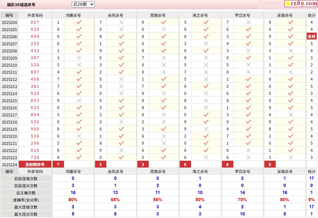The height and width of the screenshot is (218, 318).
Task: Click the 最大连对次数 row label
Action: (26, 214)
